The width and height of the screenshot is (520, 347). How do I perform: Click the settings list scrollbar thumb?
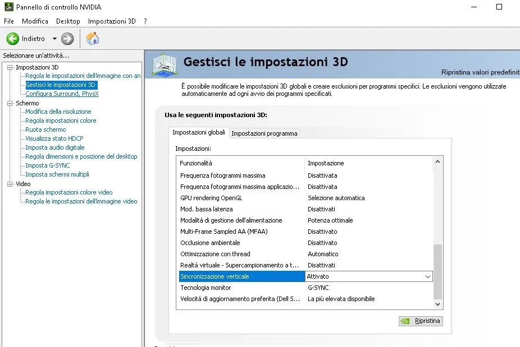(x=438, y=271)
